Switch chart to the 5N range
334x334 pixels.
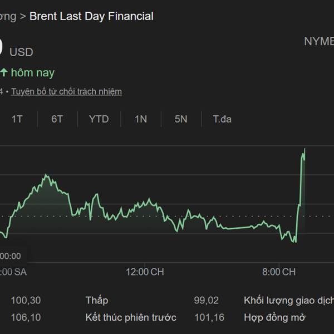(181, 119)
